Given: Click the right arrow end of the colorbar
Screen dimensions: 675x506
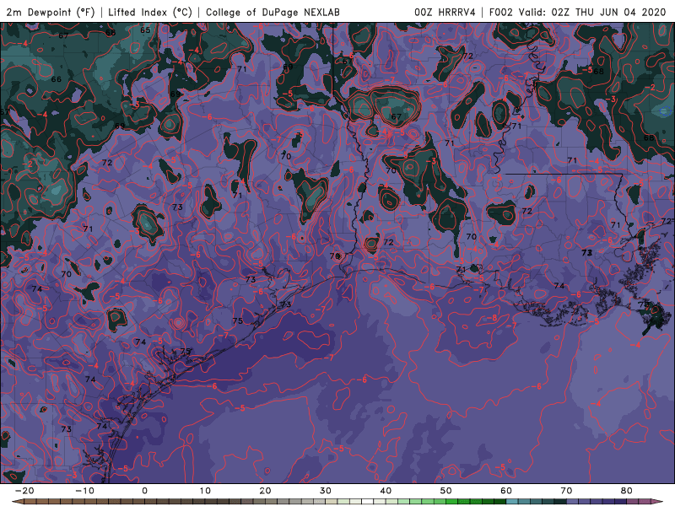Looking at the screenshot, I should (x=658, y=502).
